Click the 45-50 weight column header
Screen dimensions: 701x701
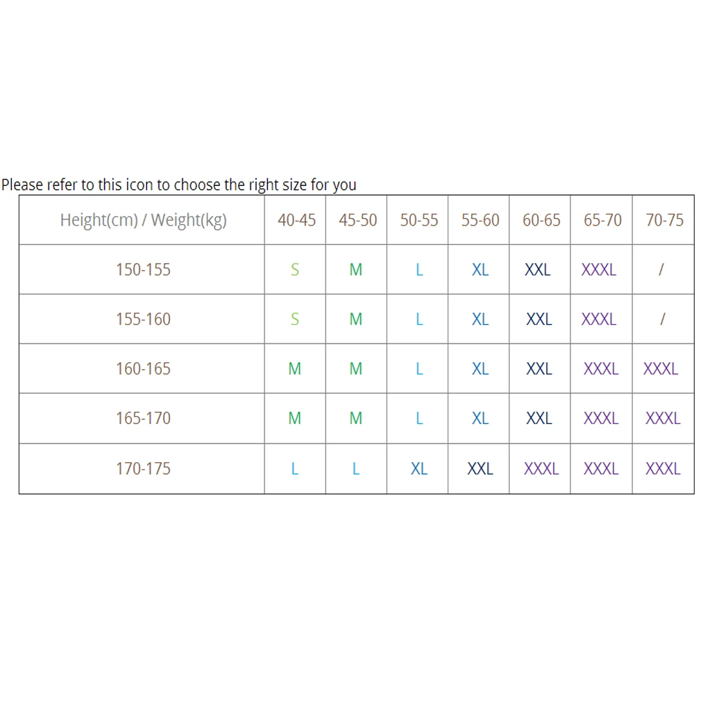[x=357, y=220]
